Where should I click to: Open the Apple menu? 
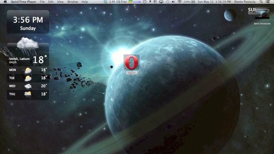coord(5,2)
